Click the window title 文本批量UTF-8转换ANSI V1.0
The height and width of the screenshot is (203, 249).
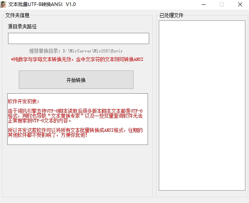42,4
